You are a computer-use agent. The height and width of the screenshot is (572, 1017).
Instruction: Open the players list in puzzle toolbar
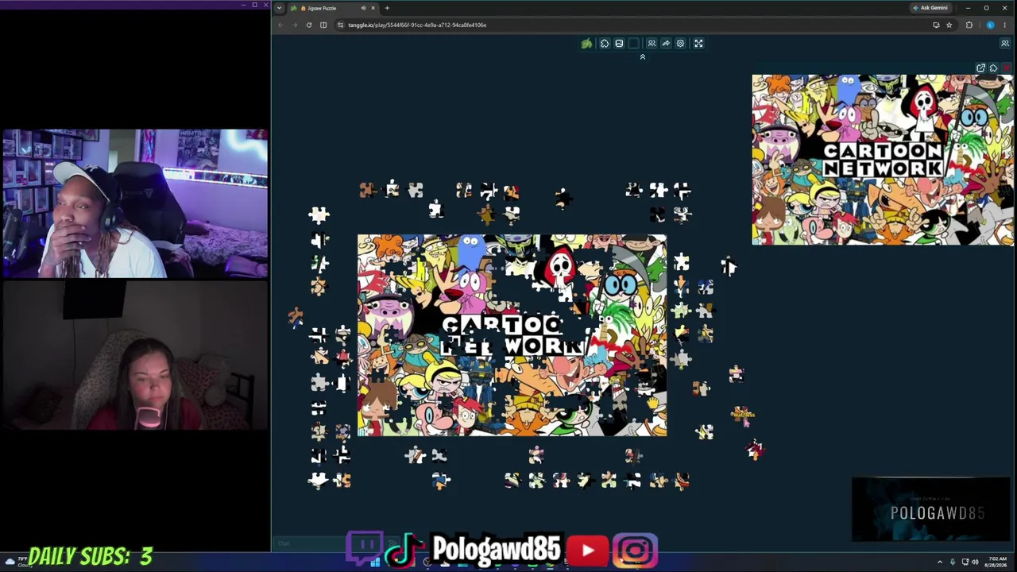pyautogui.click(x=652, y=44)
